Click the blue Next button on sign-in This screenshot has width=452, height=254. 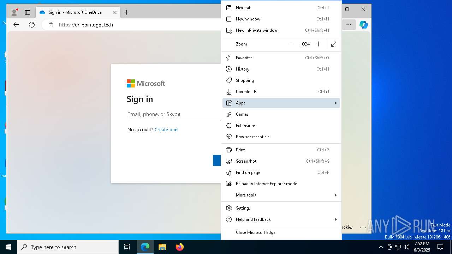pos(217,161)
